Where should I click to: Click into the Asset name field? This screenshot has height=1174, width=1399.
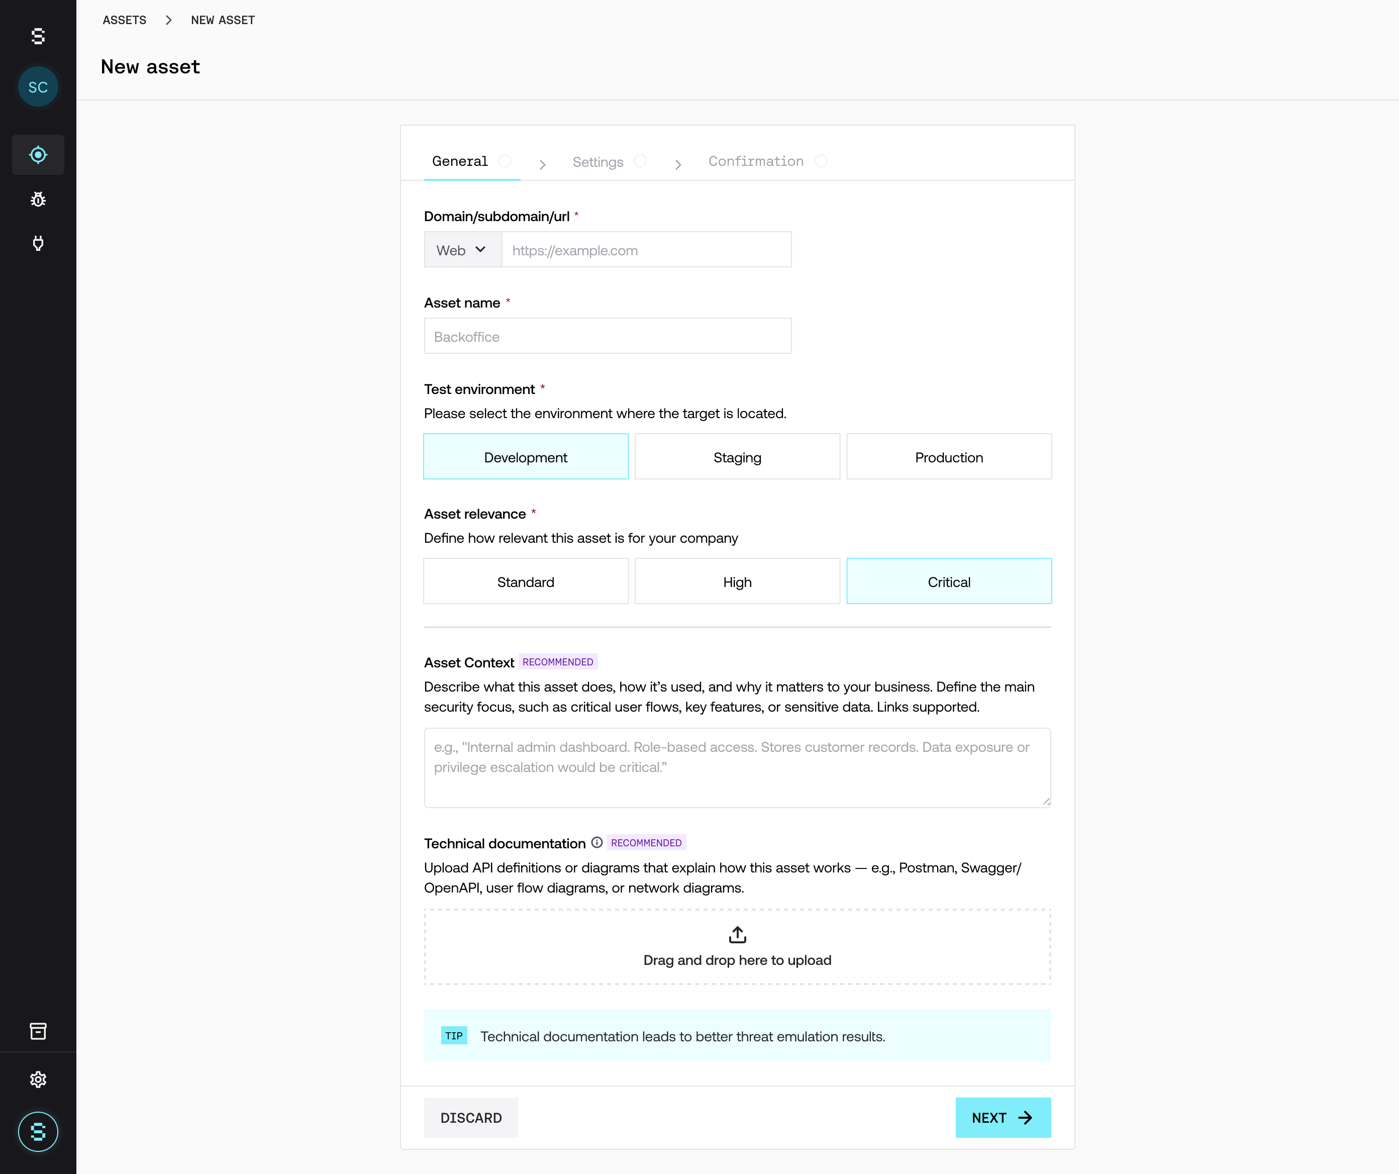pos(607,337)
